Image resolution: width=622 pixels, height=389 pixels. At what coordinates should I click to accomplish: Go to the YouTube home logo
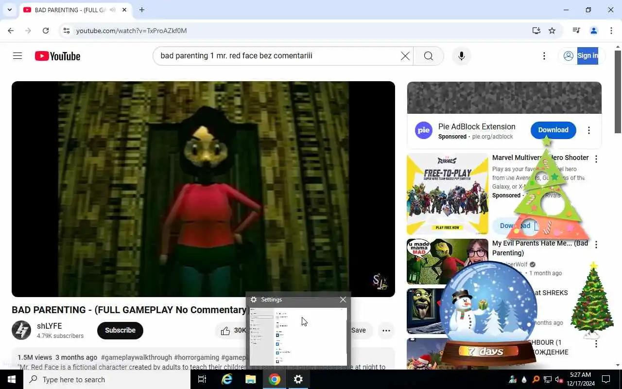coord(57,56)
